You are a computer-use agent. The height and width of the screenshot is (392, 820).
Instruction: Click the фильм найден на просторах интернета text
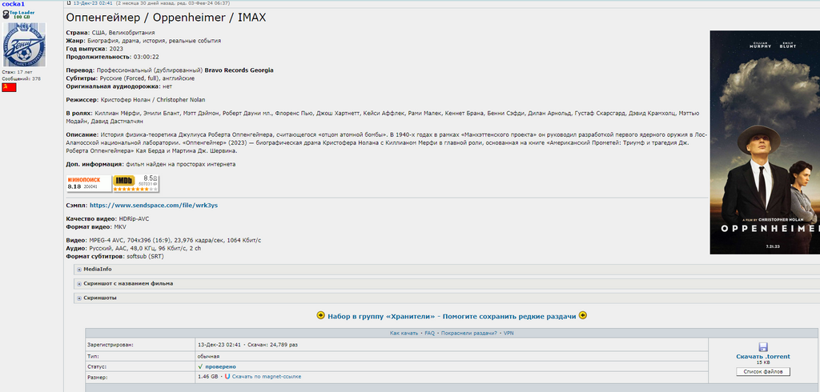click(180, 165)
